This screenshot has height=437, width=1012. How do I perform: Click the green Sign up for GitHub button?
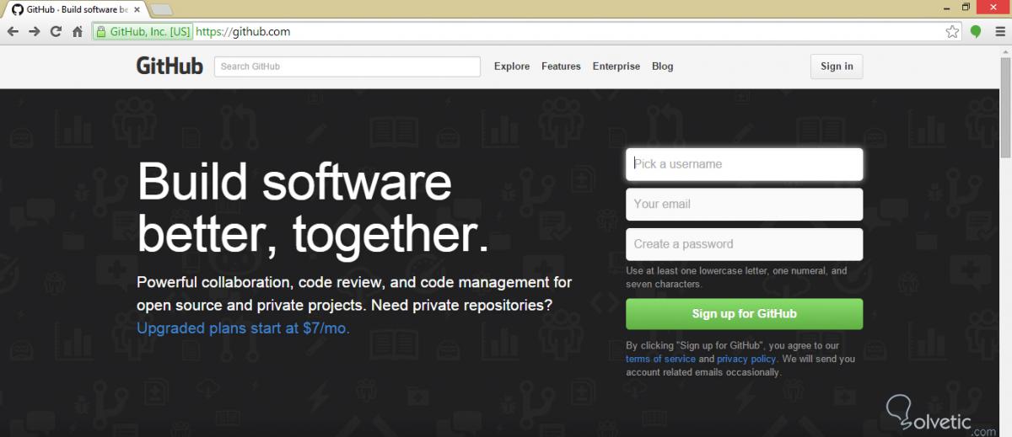coord(744,314)
